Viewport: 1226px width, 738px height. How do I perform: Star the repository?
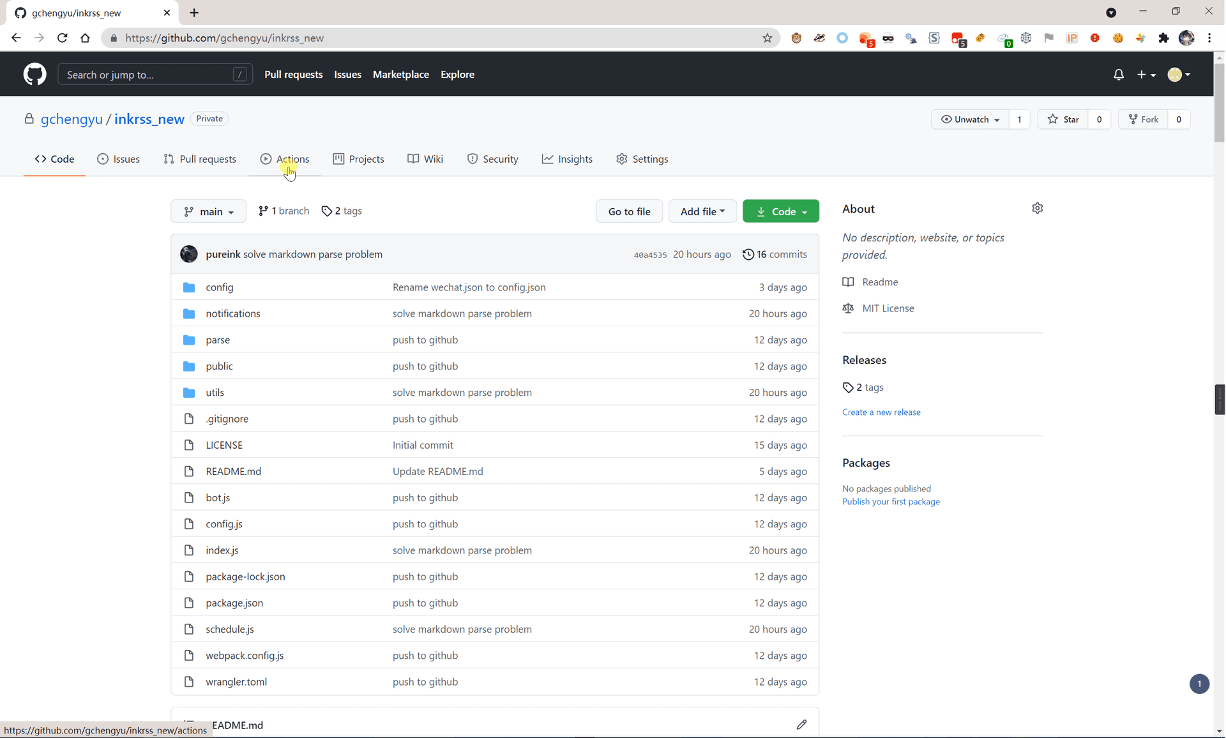1063,119
